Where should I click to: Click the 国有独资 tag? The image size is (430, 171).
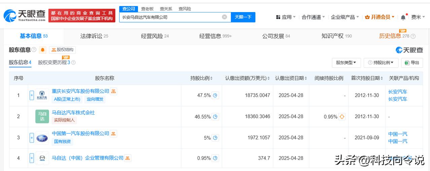click(62, 141)
